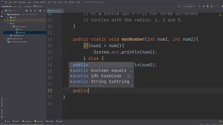Open the Refactor menu
The width and height of the screenshot is (223, 125).
[43, 2]
